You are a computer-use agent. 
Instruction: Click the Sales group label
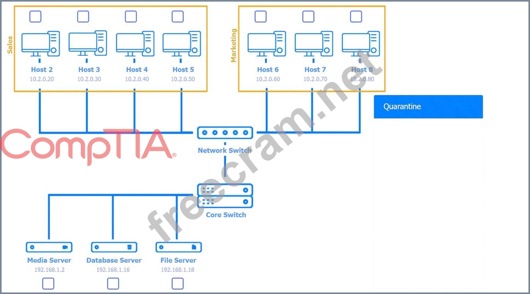(9, 45)
